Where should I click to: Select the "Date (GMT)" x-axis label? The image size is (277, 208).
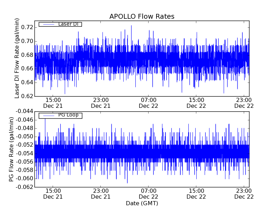click(x=142, y=203)
